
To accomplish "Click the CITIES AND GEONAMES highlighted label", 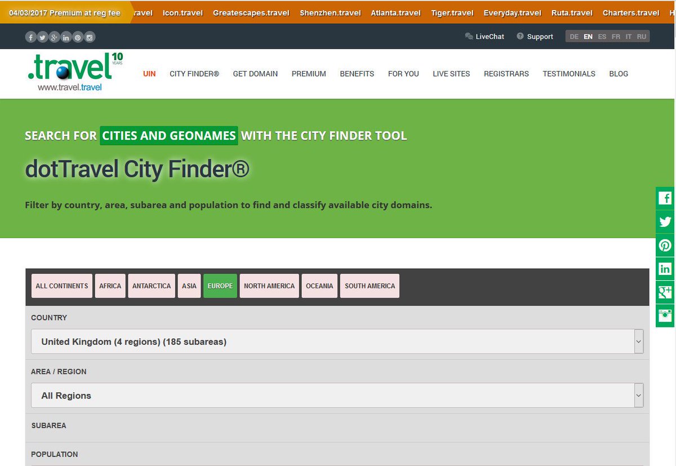I will click(169, 135).
